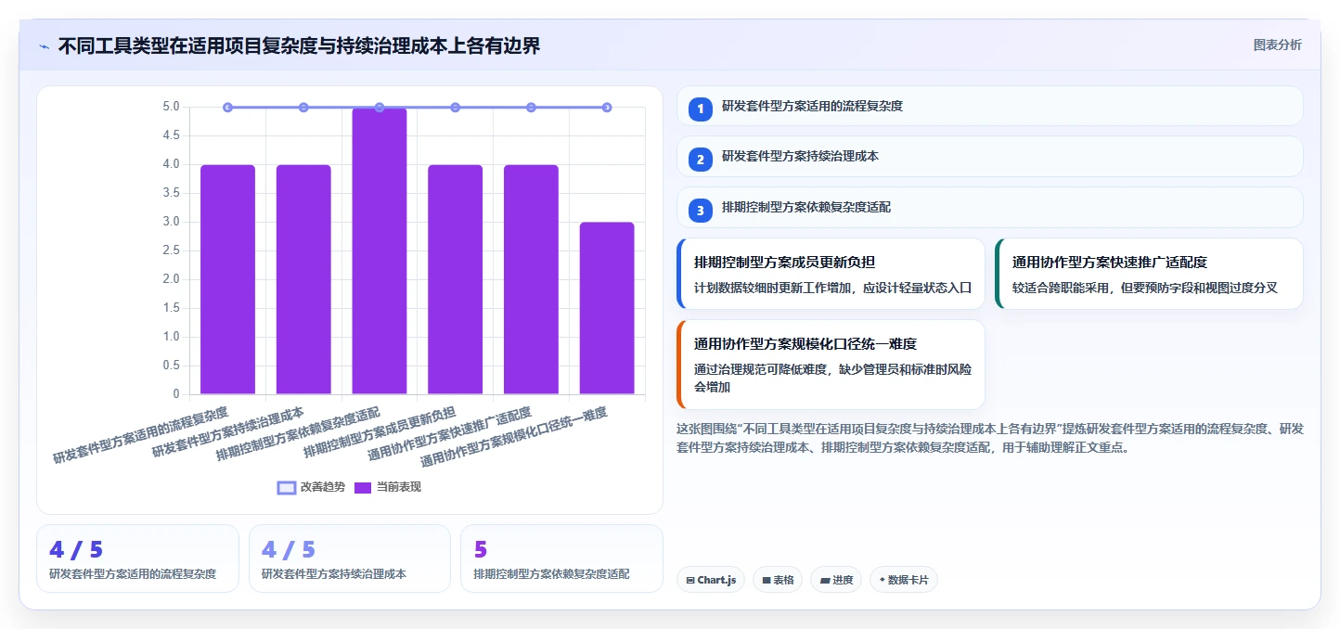This screenshot has height=629, width=1340.
Task: Click the 改善趋势 legend color box
Action: click(287, 487)
